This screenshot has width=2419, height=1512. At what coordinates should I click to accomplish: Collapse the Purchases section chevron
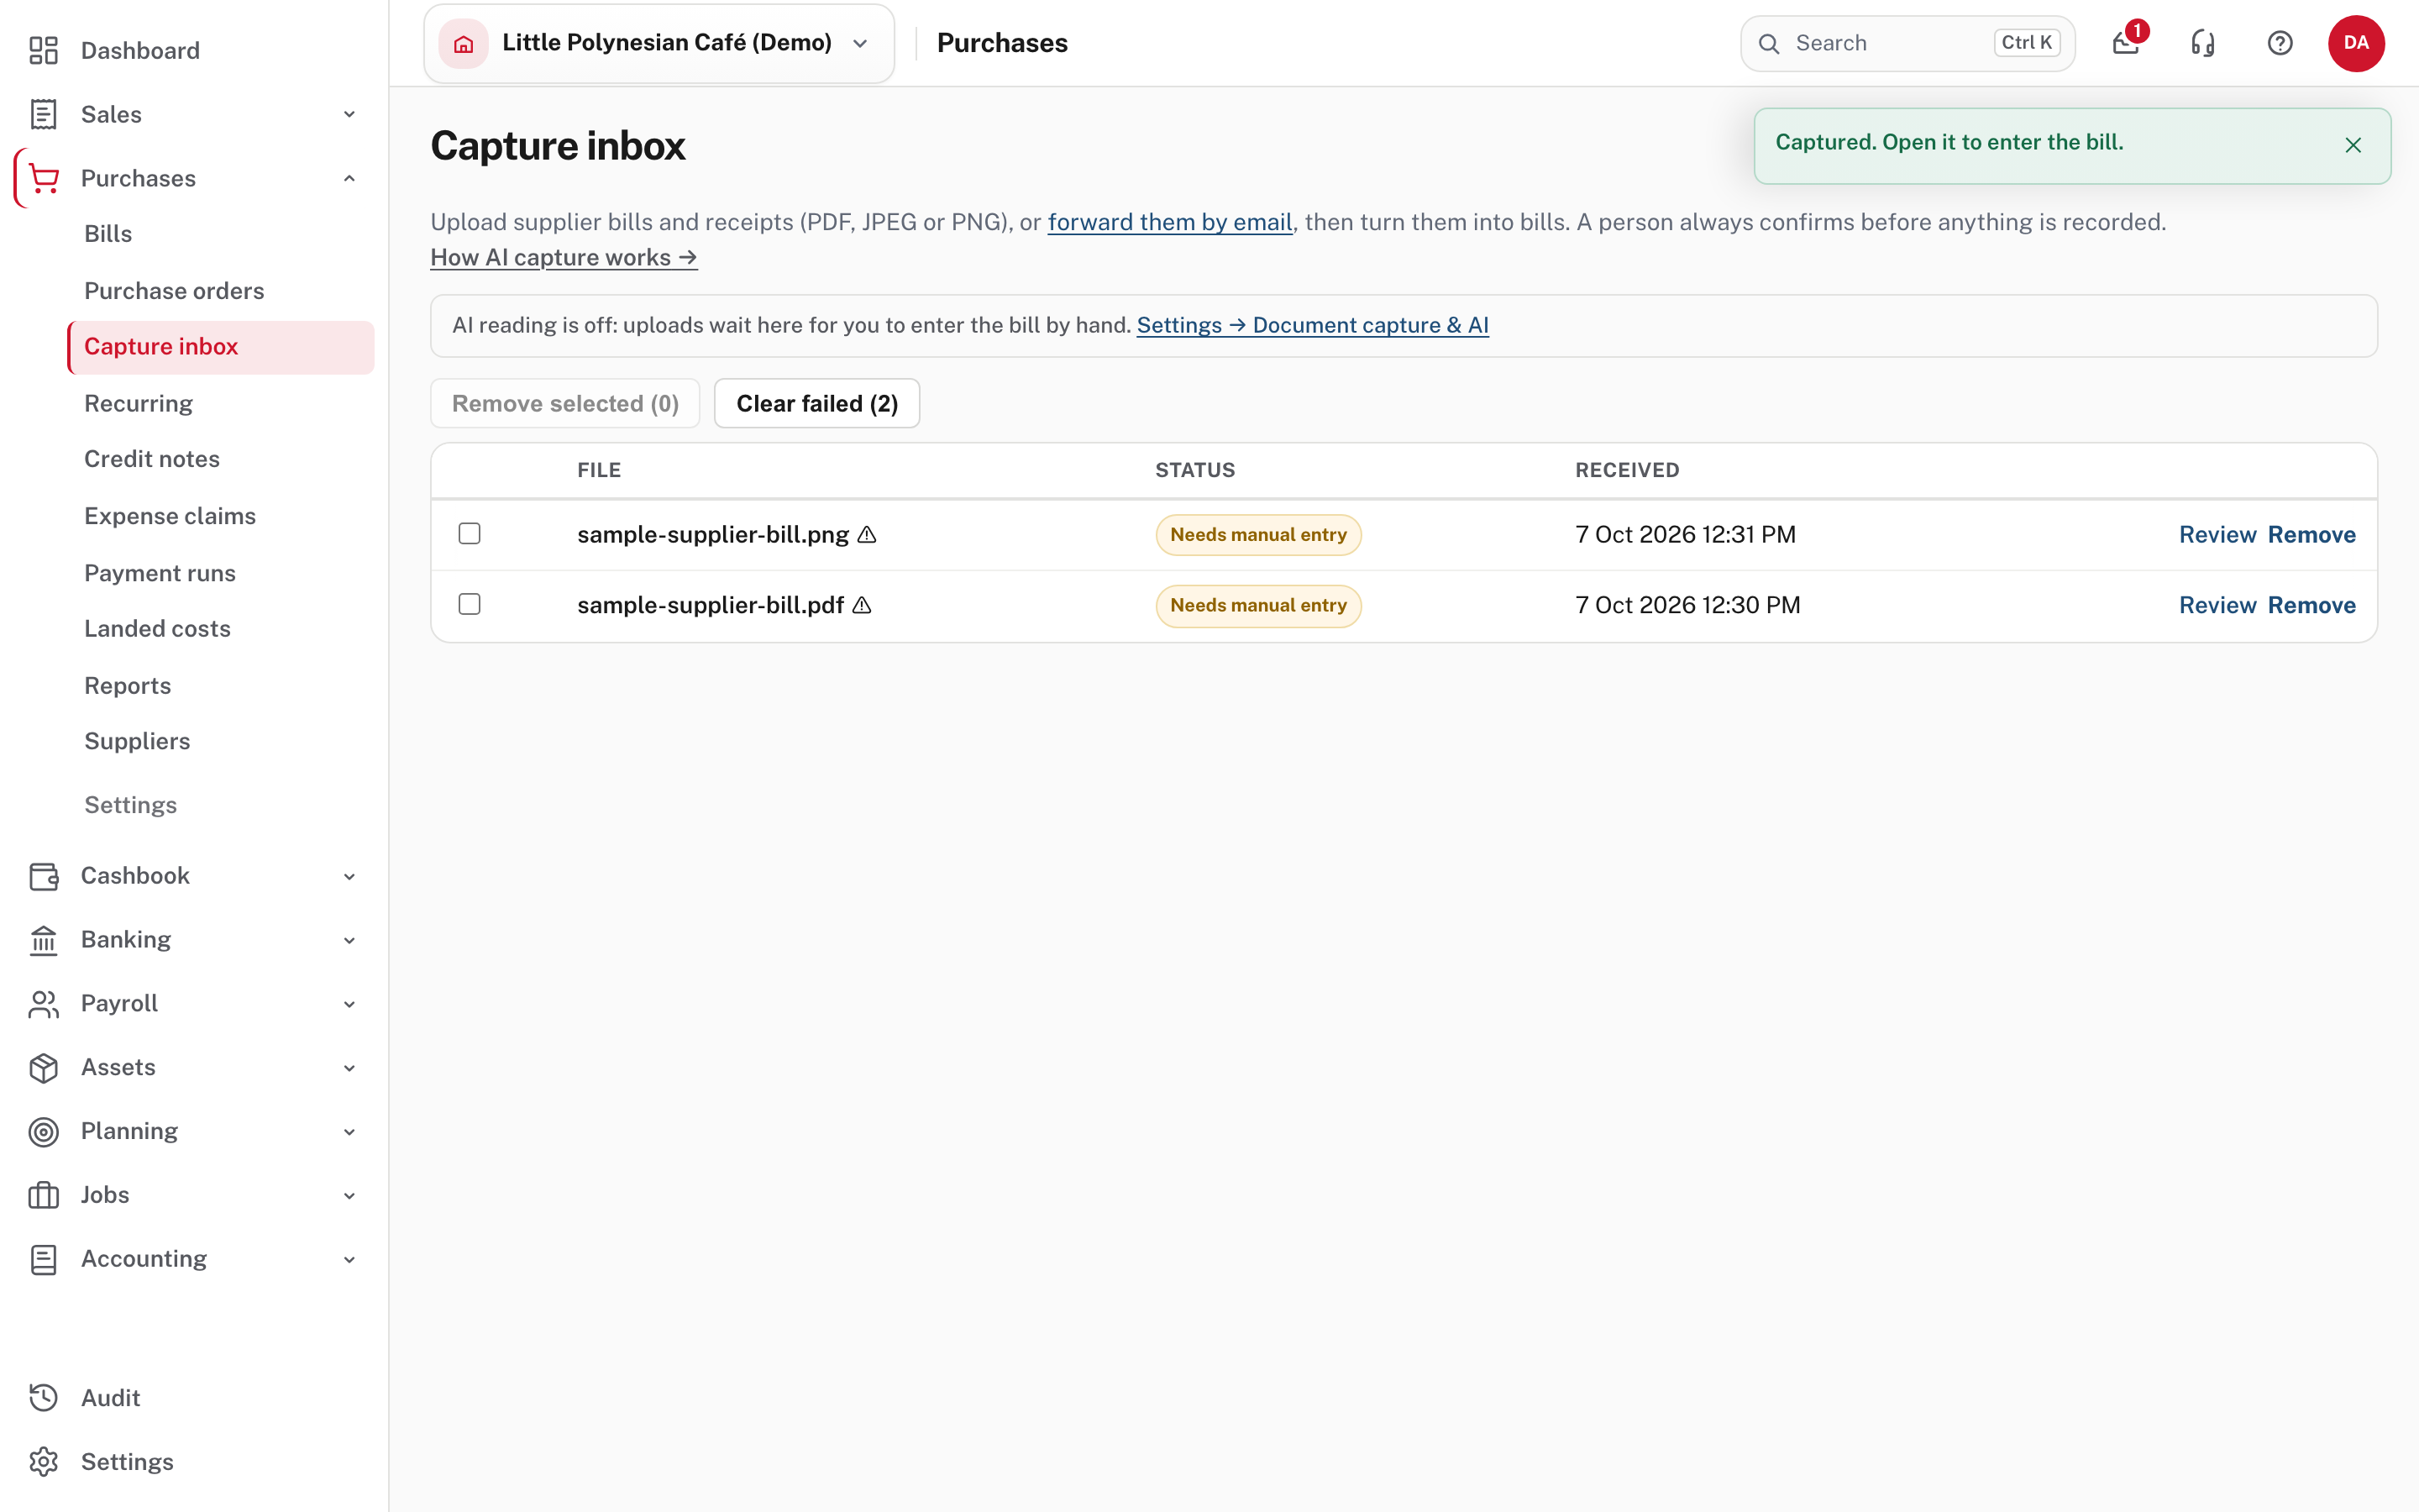349,178
